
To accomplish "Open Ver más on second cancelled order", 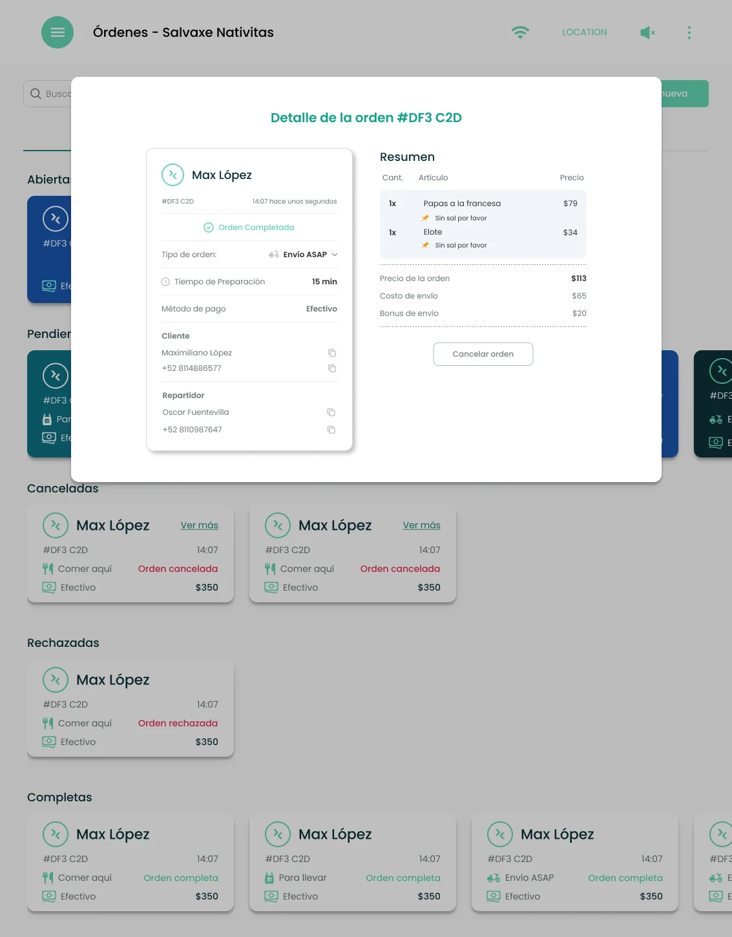I will (x=422, y=525).
